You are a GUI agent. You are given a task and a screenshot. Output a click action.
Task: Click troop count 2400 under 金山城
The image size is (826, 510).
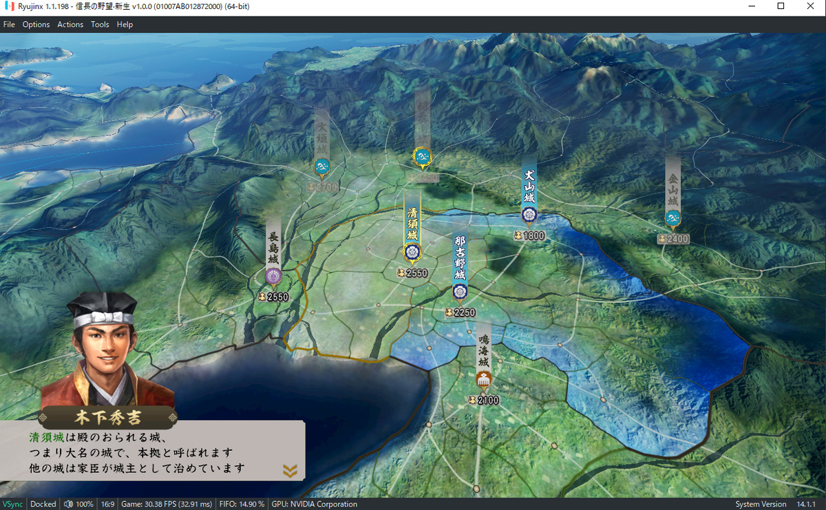678,239
